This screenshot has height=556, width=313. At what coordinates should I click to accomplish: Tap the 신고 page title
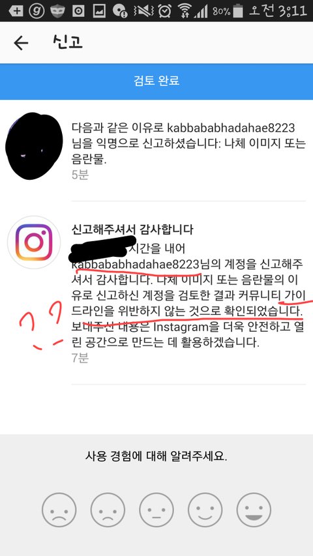pos(68,42)
